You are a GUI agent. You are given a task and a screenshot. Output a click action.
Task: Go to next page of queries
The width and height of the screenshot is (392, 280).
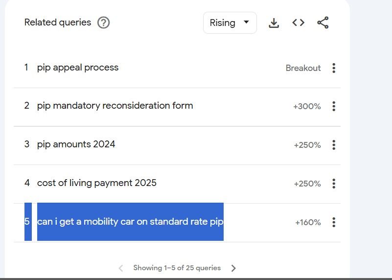233,268
